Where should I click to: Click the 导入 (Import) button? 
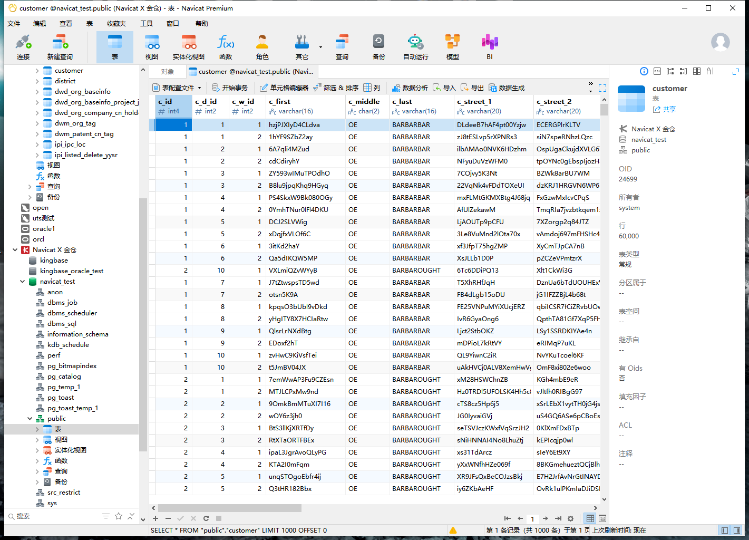444,88
